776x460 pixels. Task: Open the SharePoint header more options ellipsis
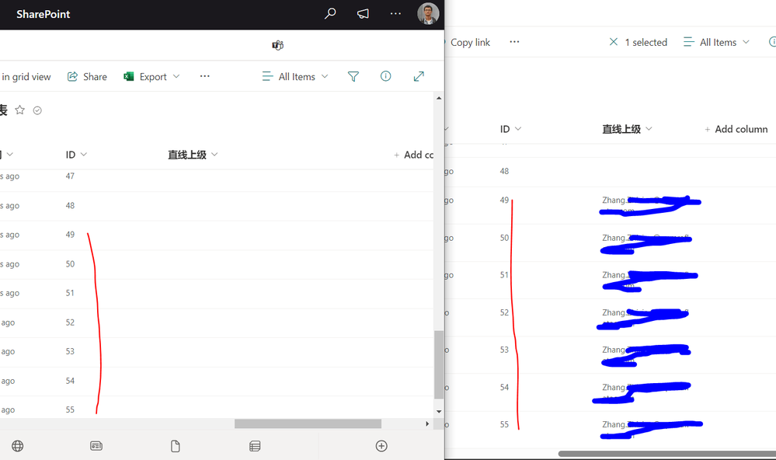click(395, 14)
